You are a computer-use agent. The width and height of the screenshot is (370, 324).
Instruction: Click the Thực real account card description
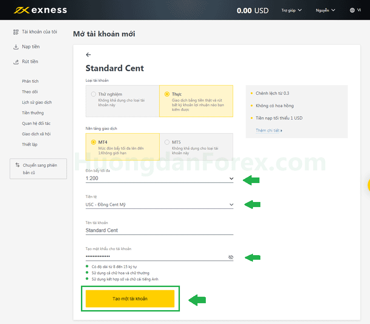click(x=198, y=105)
